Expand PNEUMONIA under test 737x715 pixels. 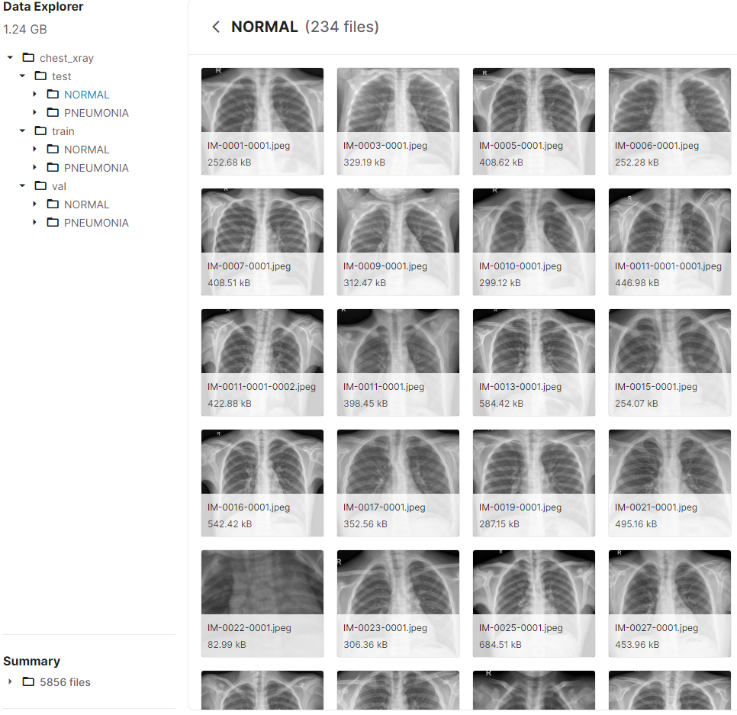coord(34,112)
